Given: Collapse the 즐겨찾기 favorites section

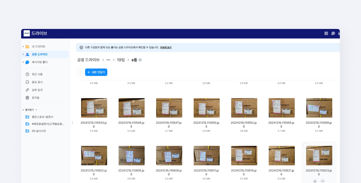Looking at the screenshot, I should 23,110.
